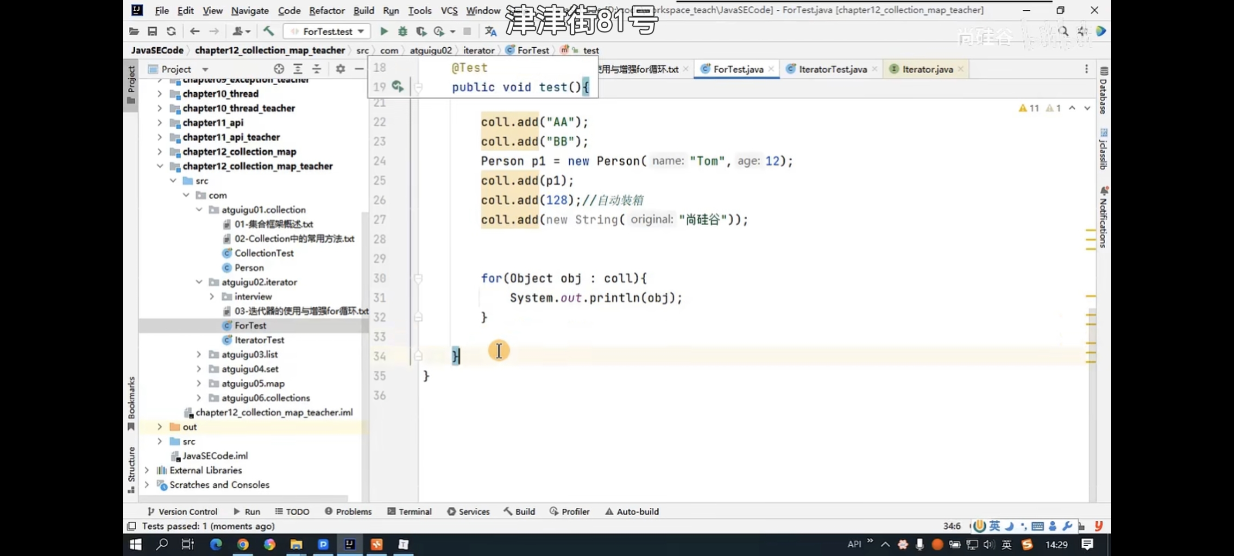Switch to the IteratorTest.java tab
The image size is (1234, 556).
pyautogui.click(x=832, y=69)
